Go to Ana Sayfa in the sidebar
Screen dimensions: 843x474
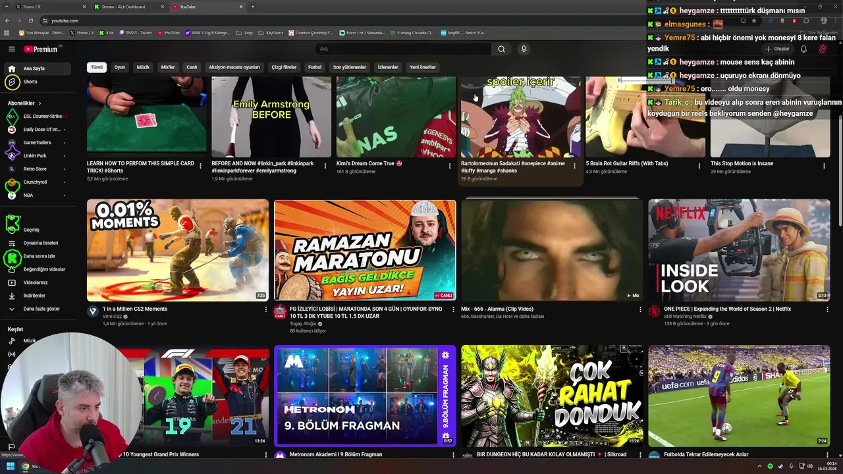(36, 68)
